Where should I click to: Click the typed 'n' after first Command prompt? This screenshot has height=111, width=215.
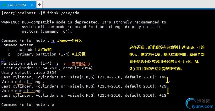click(53, 40)
